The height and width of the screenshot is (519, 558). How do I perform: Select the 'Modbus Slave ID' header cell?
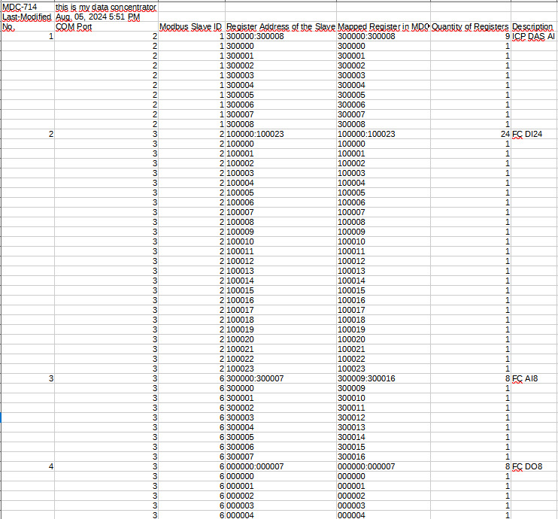[x=192, y=26]
